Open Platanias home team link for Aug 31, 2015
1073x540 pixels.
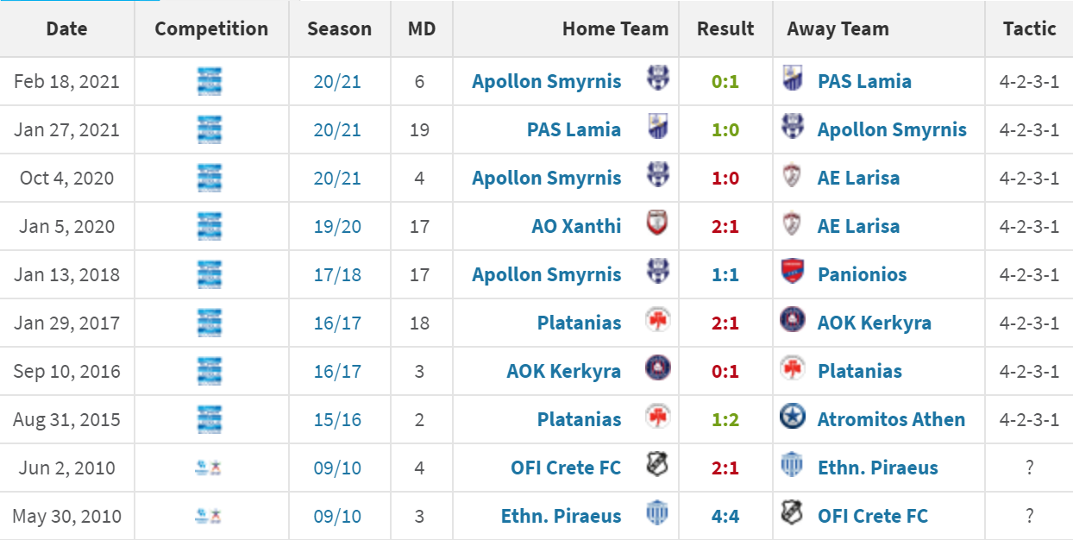579,419
